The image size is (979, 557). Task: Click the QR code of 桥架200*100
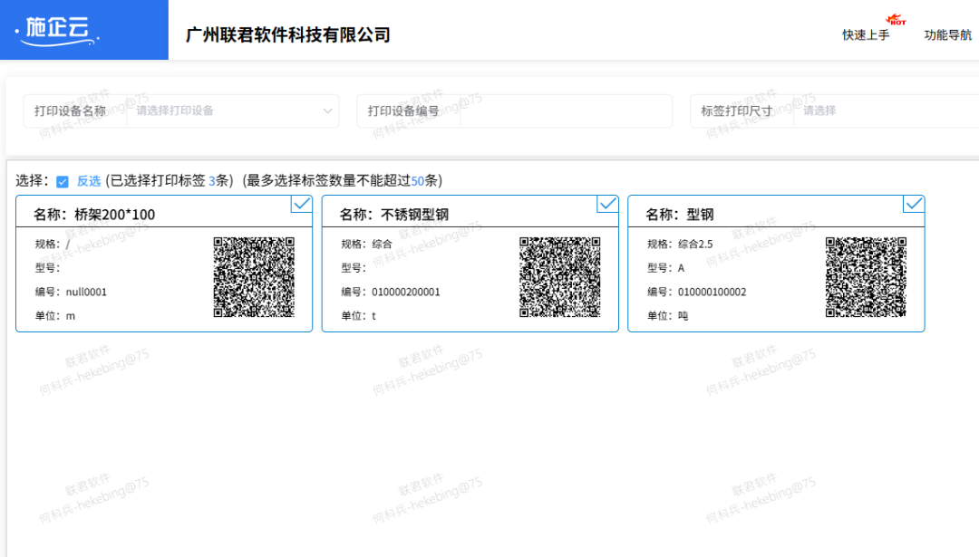(254, 277)
